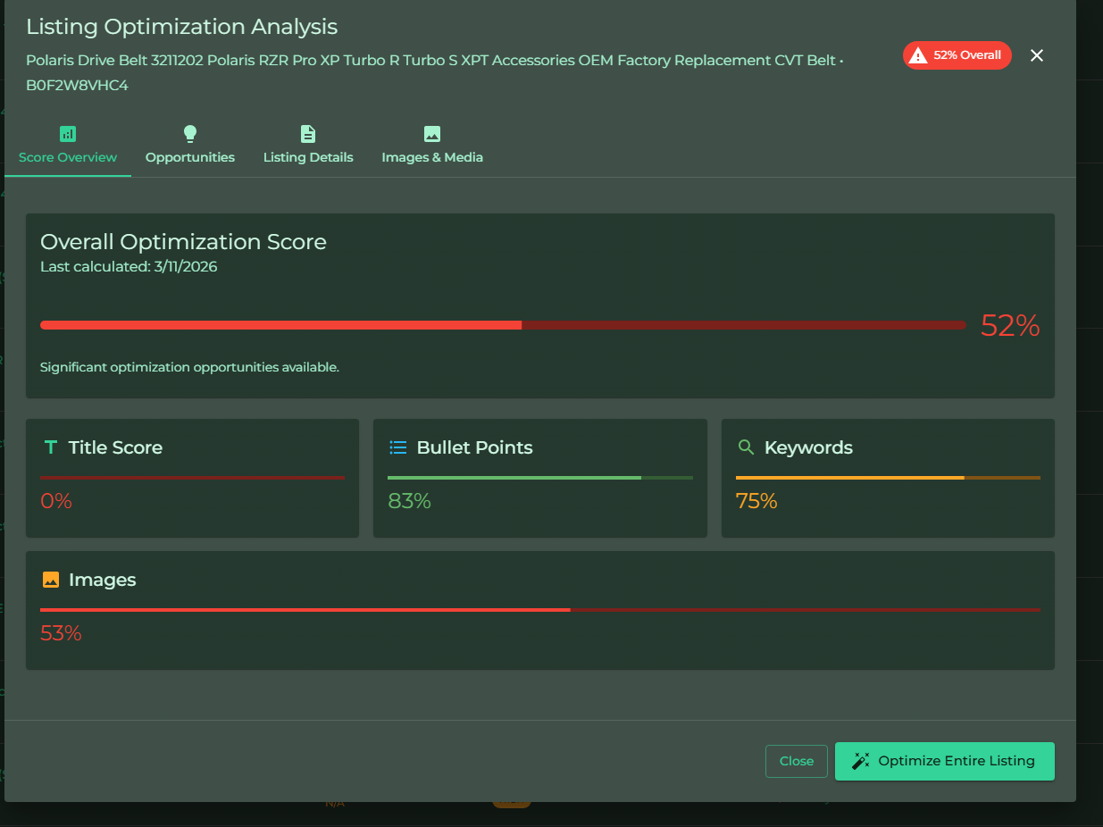Click Optimize Entire Listing button
The width and height of the screenshot is (1103, 827).
pos(944,761)
